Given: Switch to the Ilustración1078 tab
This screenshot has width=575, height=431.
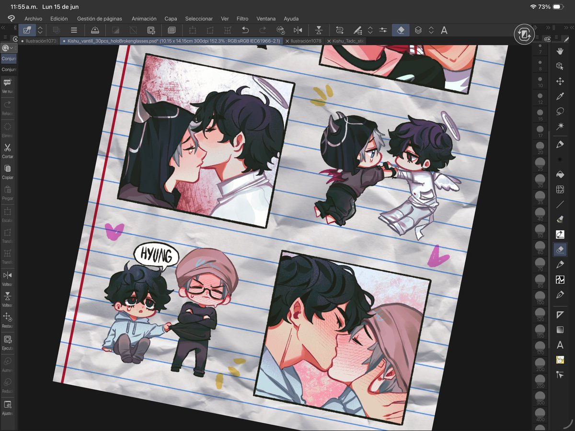Looking at the screenshot, I should click(306, 41).
